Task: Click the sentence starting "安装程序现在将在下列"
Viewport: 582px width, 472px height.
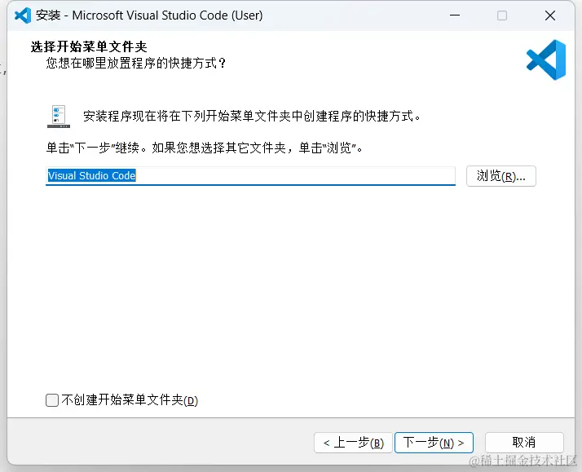Action: coord(252,116)
